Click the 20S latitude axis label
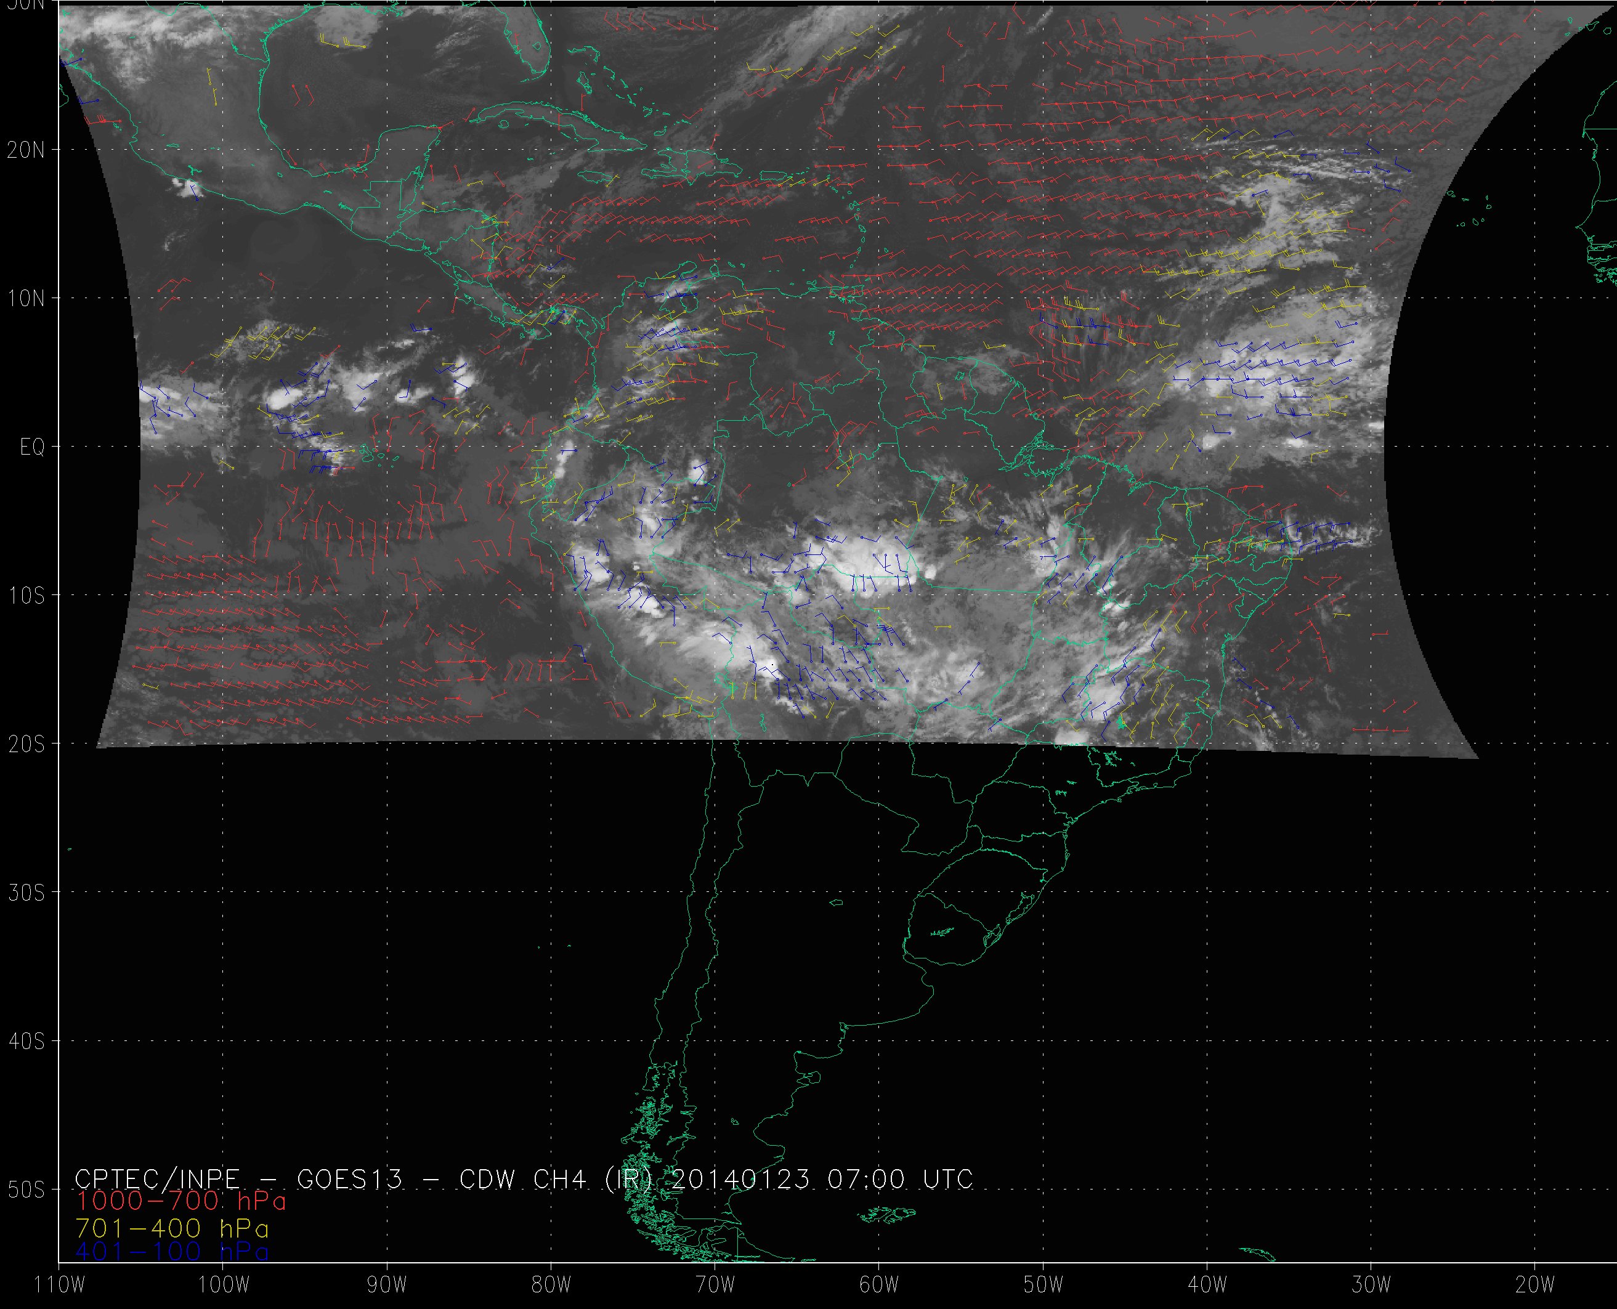This screenshot has width=1617, height=1309. click(26, 744)
